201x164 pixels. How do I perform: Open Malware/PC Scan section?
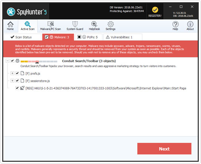(50, 26)
